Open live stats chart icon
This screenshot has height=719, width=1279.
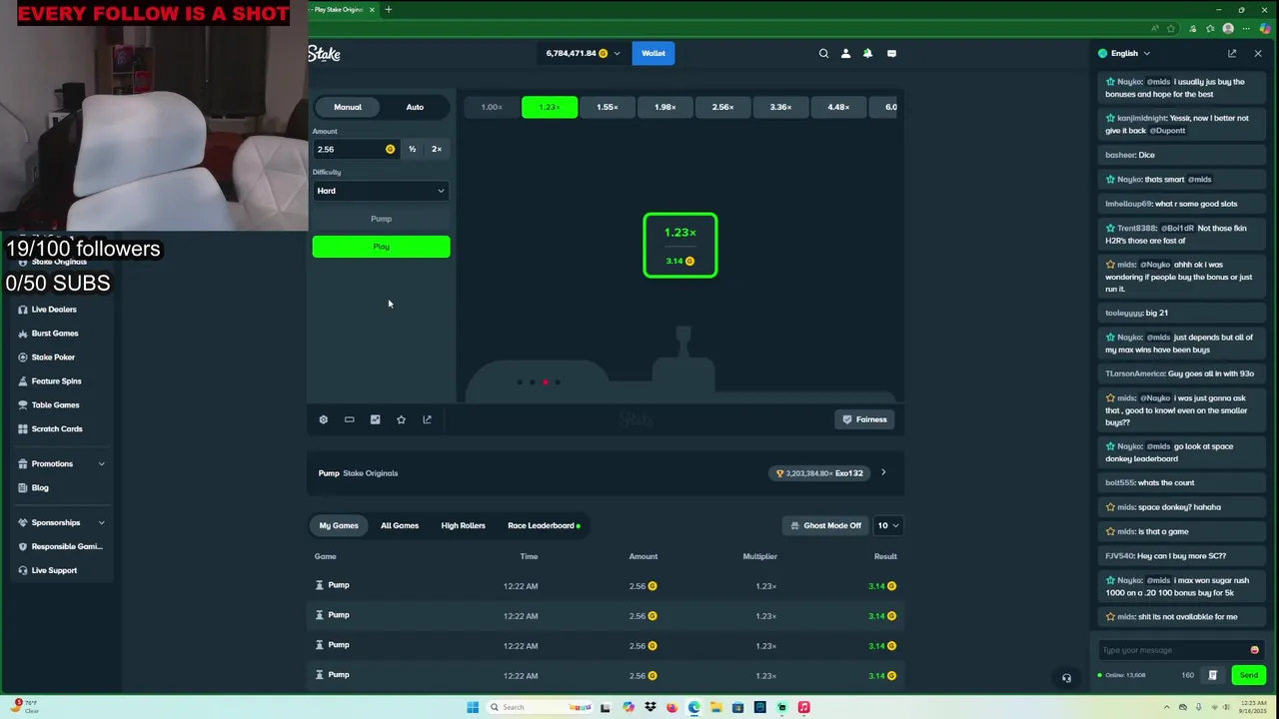tap(375, 419)
